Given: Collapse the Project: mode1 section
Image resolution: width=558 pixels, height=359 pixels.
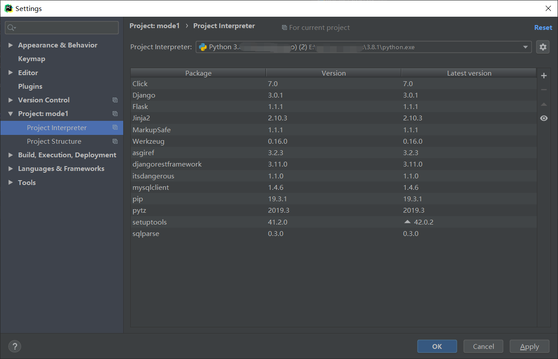Looking at the screenshot, I should point(11,114).
